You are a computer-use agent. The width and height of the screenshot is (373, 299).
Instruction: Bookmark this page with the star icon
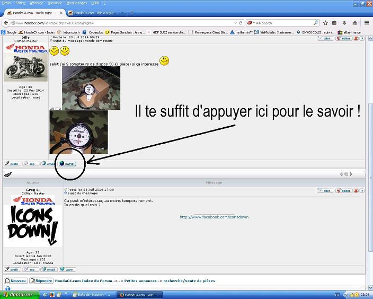(325, 23)
